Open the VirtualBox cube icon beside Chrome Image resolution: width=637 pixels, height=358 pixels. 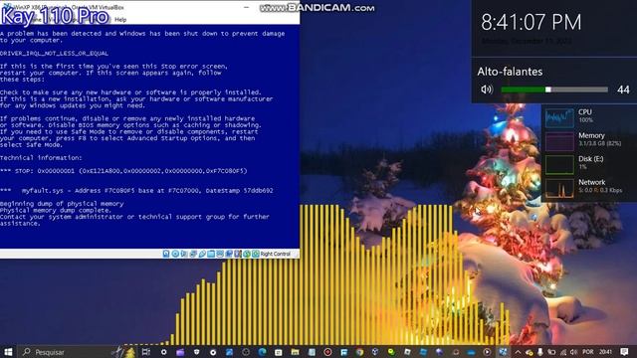(375, 352)
